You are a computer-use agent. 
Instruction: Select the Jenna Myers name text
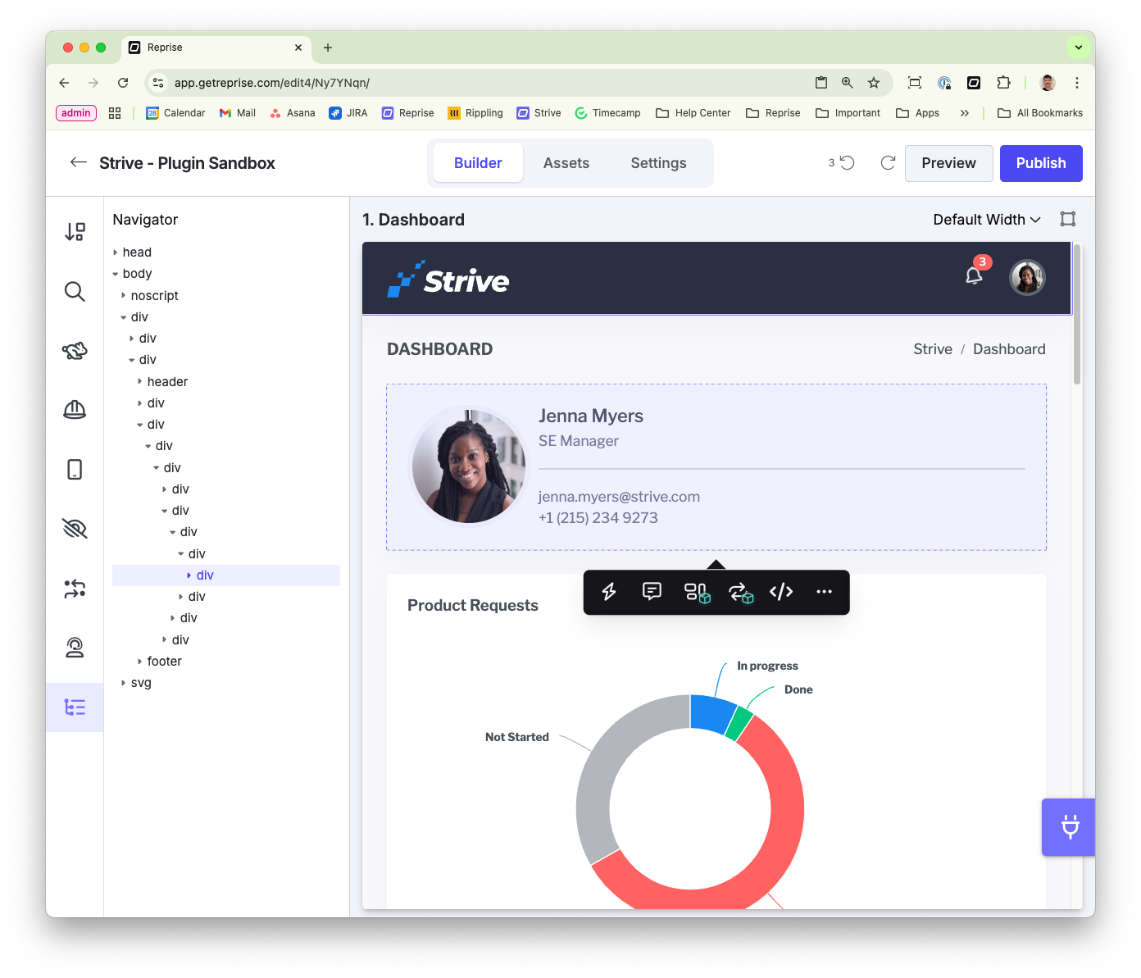click(x=590, y=416)
